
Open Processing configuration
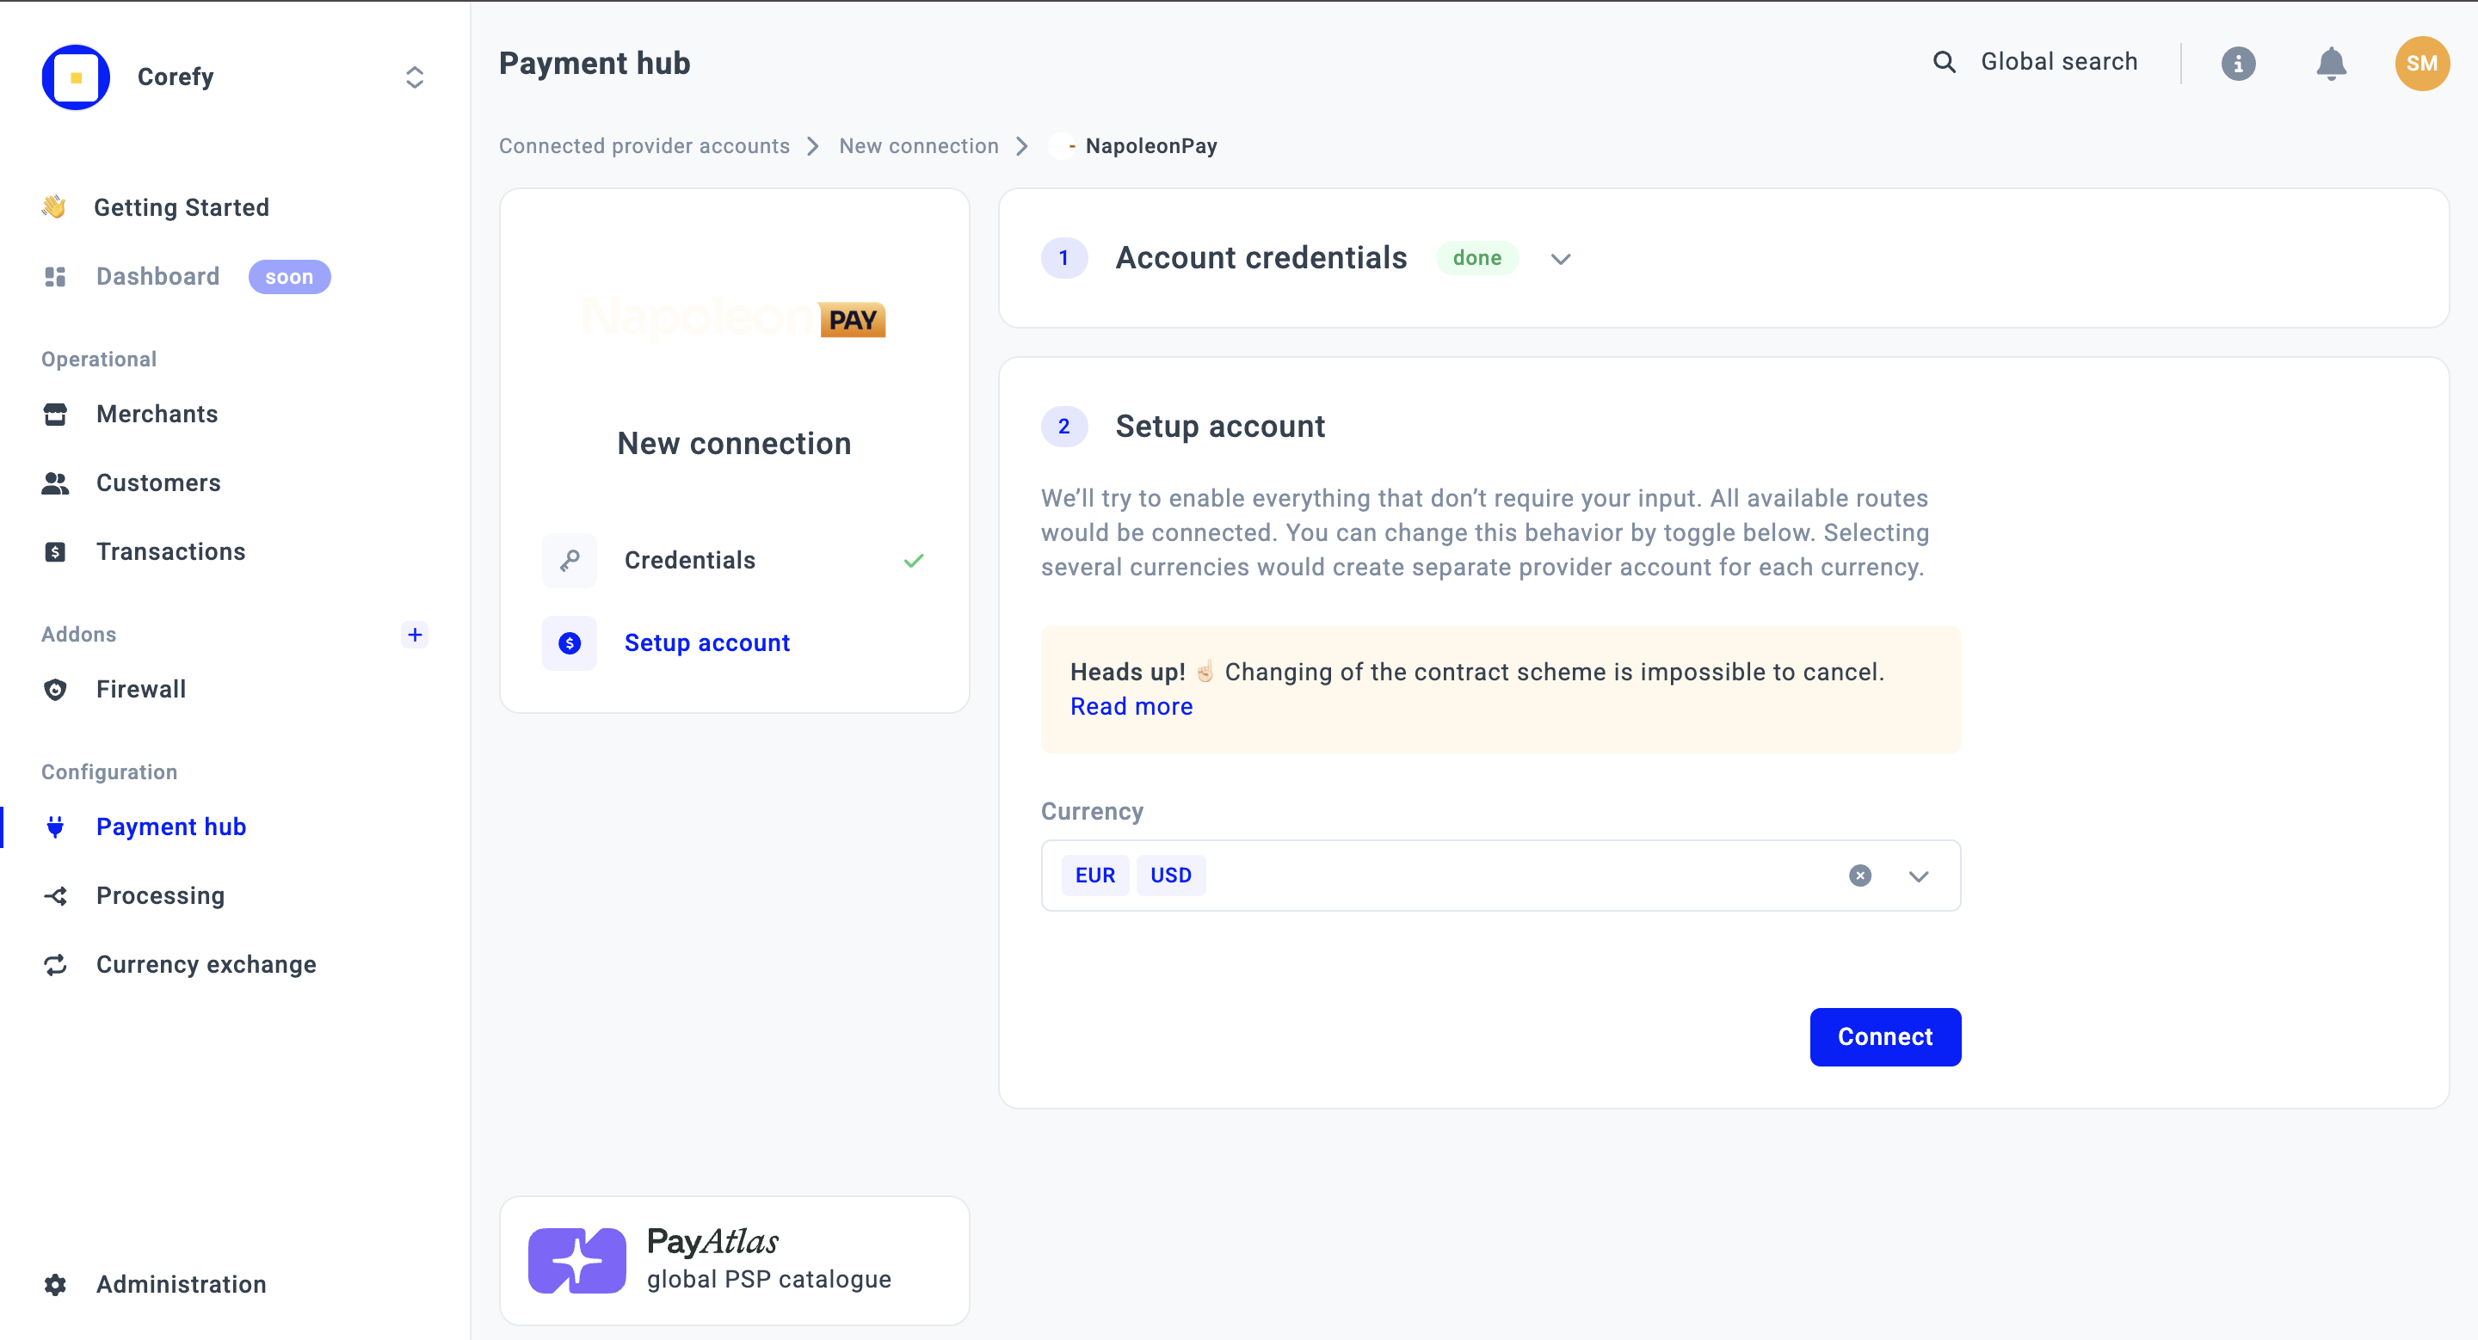161,896
